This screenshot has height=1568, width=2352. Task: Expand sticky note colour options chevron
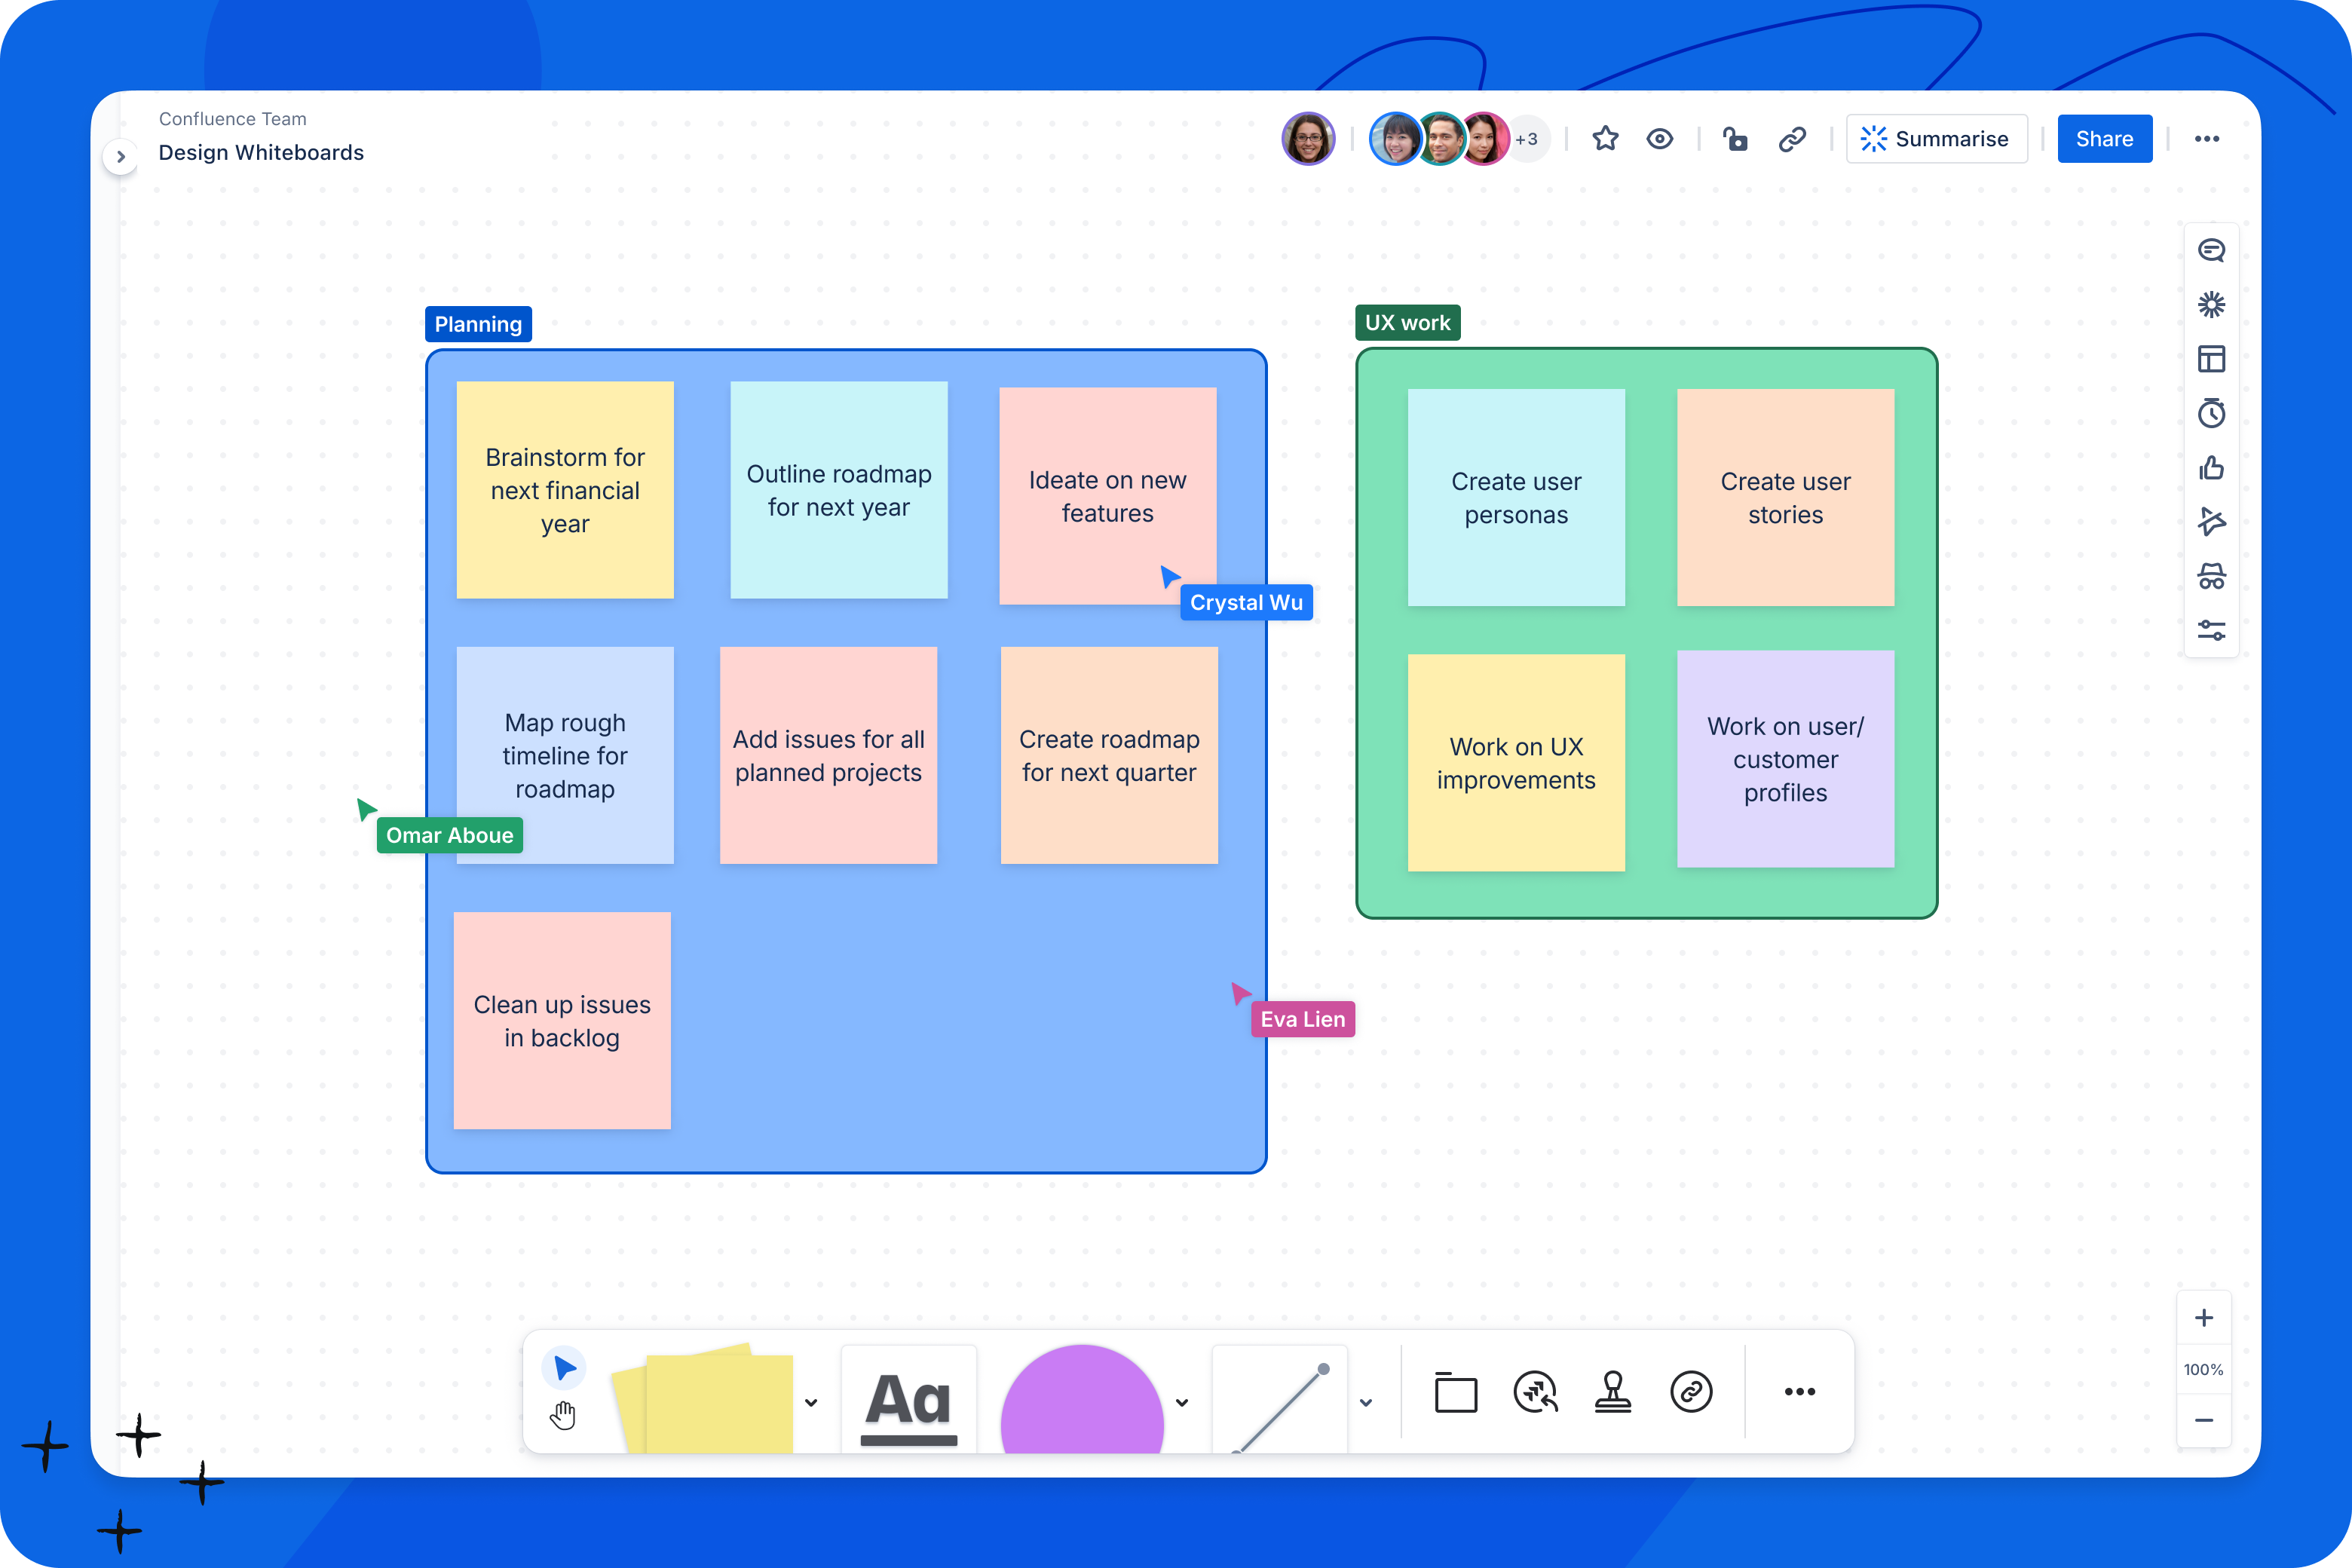(x=811, y=1402)
